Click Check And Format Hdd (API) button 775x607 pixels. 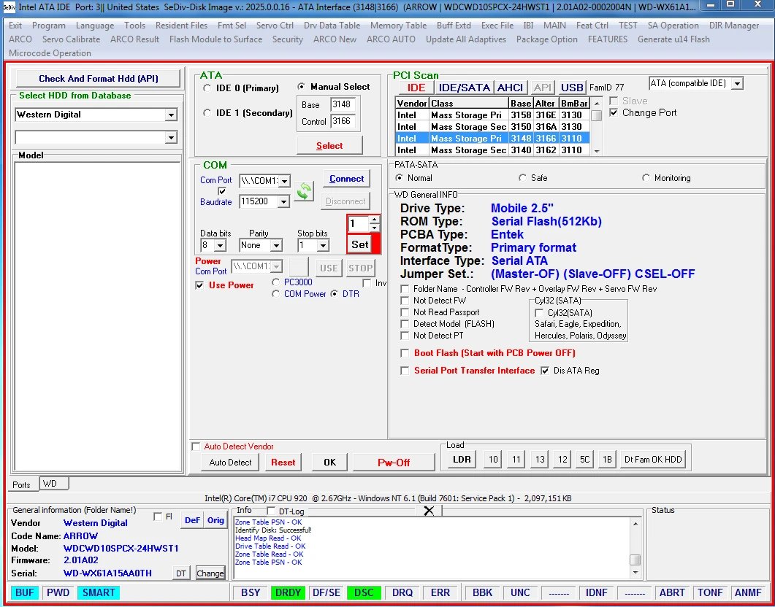[x=99, y=79]
